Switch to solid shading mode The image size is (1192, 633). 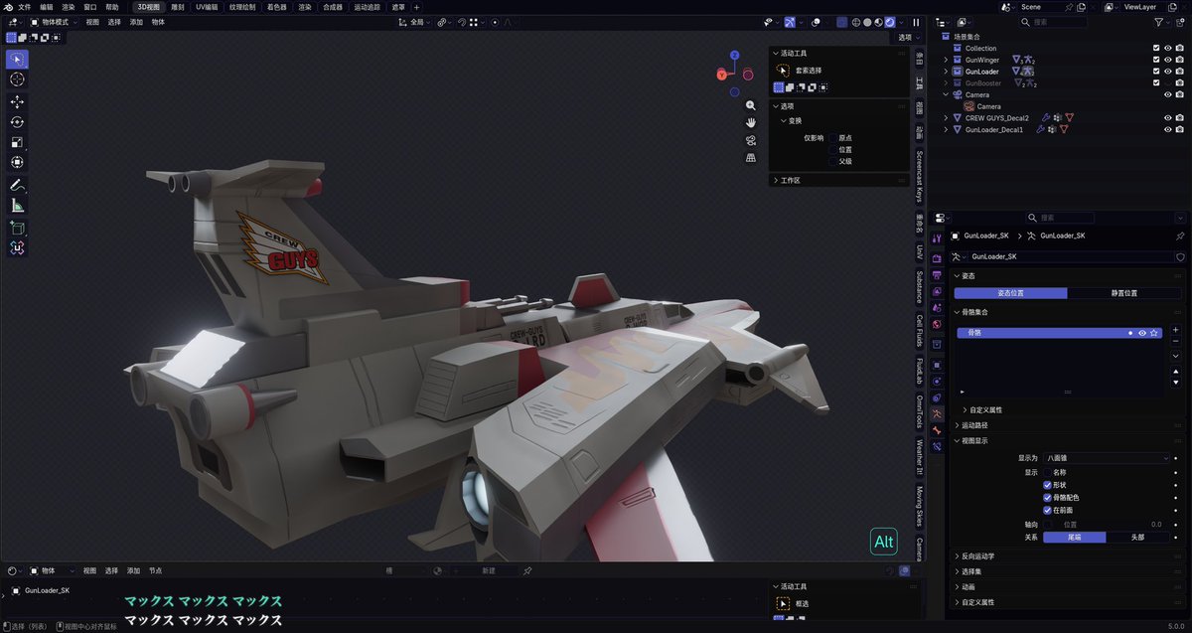pyautogui.click(x=867, y=22)
